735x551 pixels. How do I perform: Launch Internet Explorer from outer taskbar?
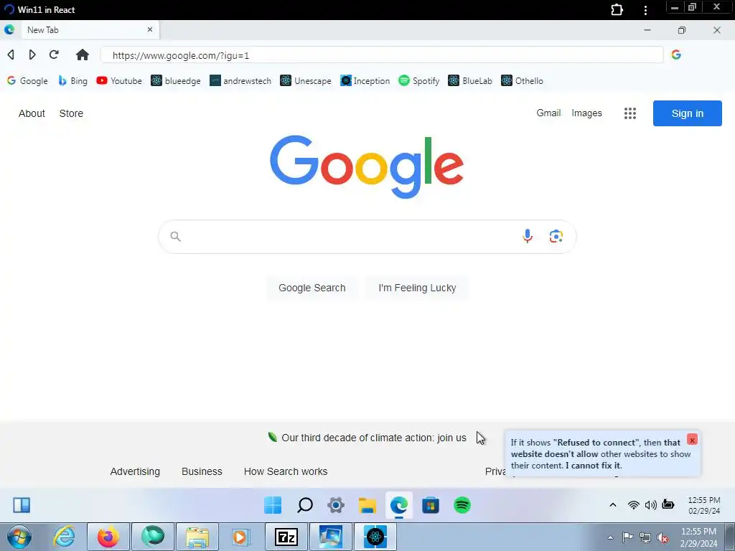click(x=64, y=537)
